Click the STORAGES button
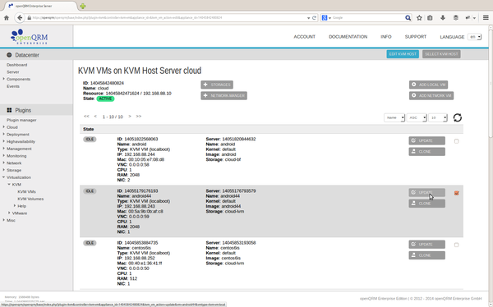This screenshot has width=493, height=307. (217, 85)
